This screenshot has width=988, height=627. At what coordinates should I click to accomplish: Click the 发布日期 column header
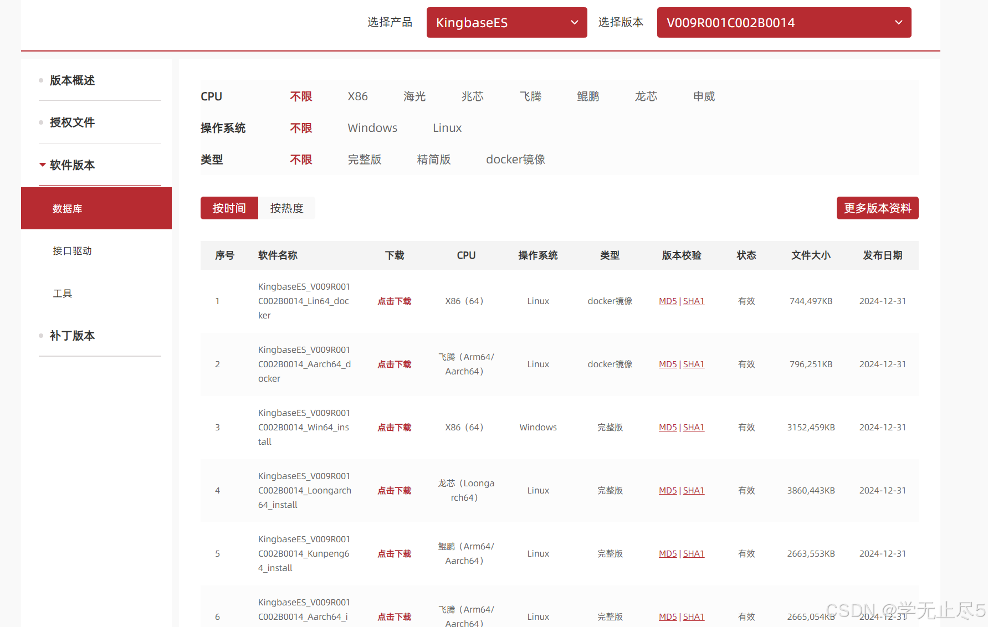pos(882,255)
